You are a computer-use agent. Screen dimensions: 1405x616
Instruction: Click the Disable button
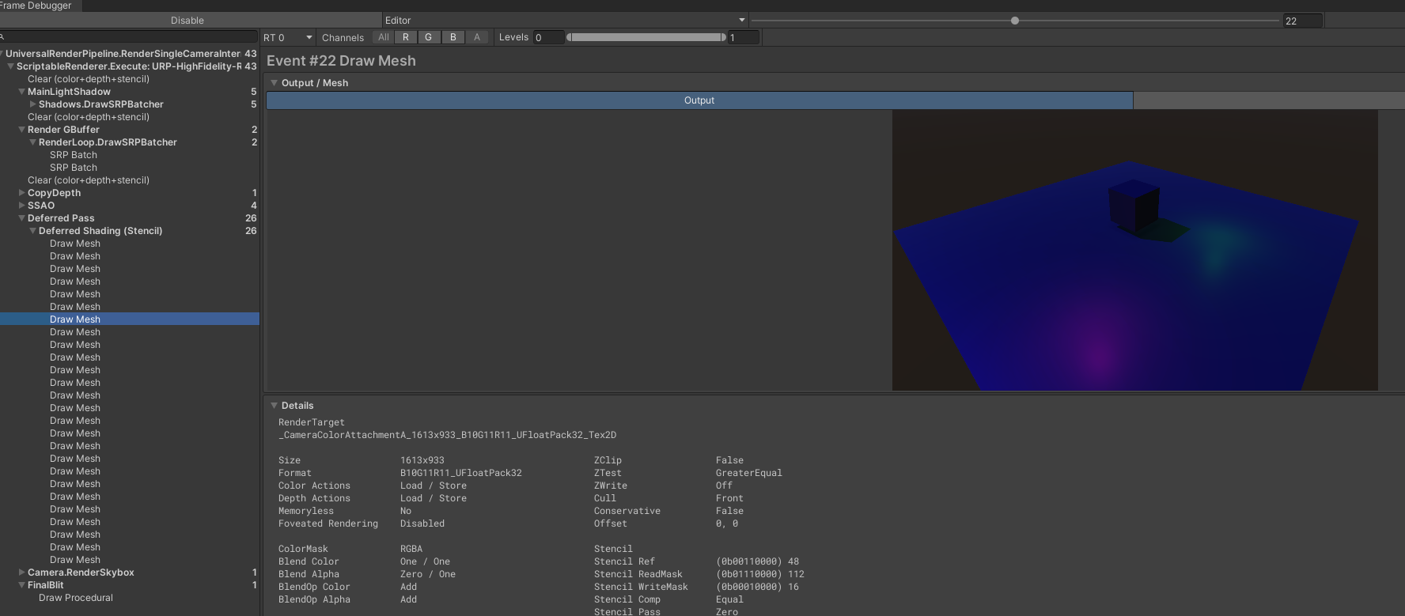coord(187,21)
